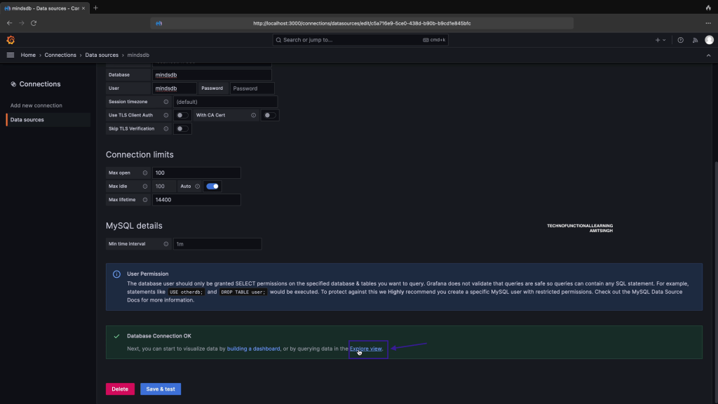
Task: Click the Save & test button
Action: pos(161,389)
